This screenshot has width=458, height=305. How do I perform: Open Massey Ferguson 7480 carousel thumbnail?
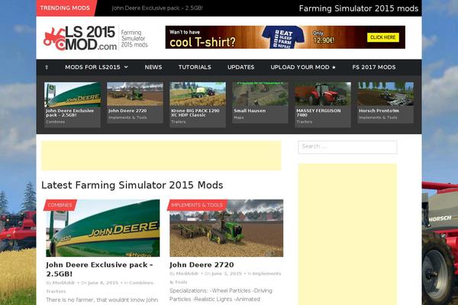point(323,95)
